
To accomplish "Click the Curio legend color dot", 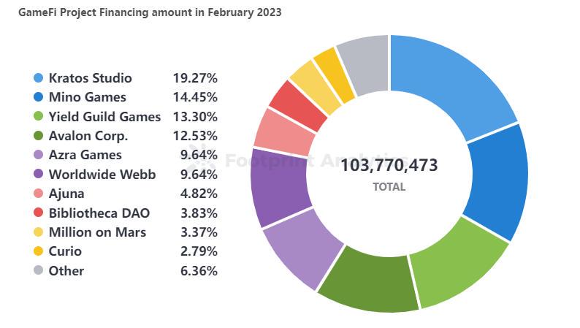I will pyautogui.click(x=39, y=251).
